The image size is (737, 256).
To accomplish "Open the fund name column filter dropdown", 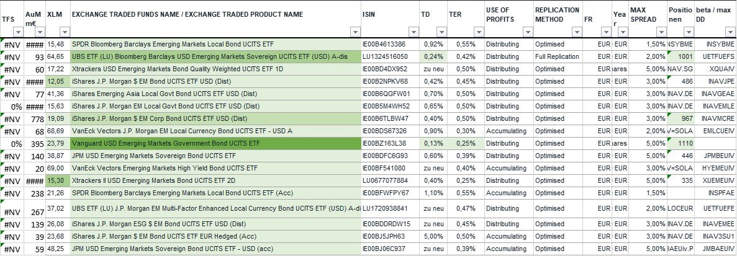I will click(354, 32).
